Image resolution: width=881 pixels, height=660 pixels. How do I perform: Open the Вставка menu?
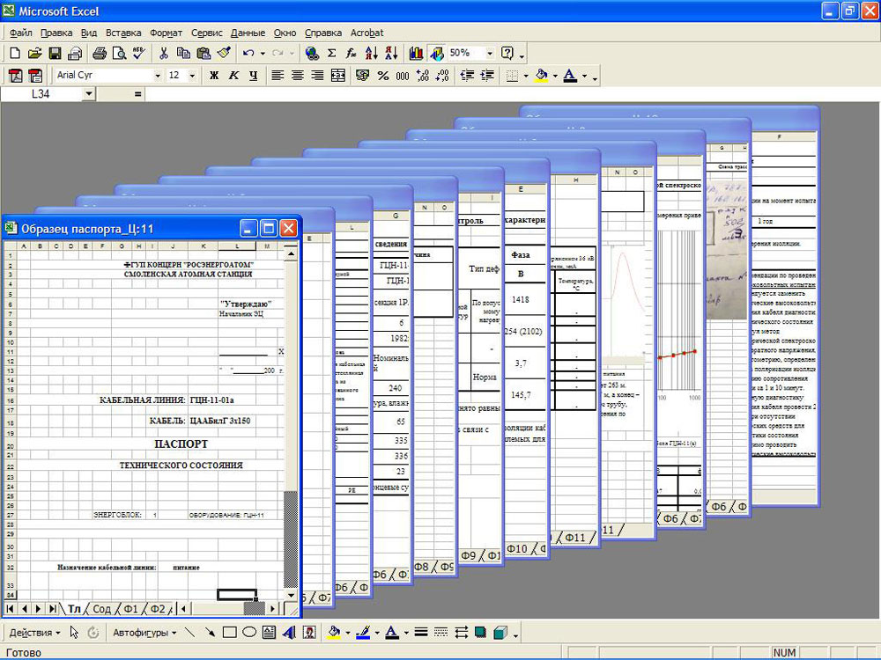[x=123, y=33]
